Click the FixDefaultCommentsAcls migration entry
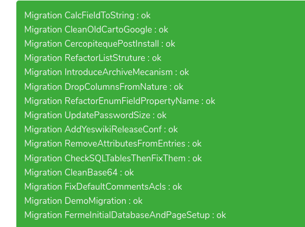Image resolution: width=305 pixels, height=227 pixels. (x=103, y=187)
